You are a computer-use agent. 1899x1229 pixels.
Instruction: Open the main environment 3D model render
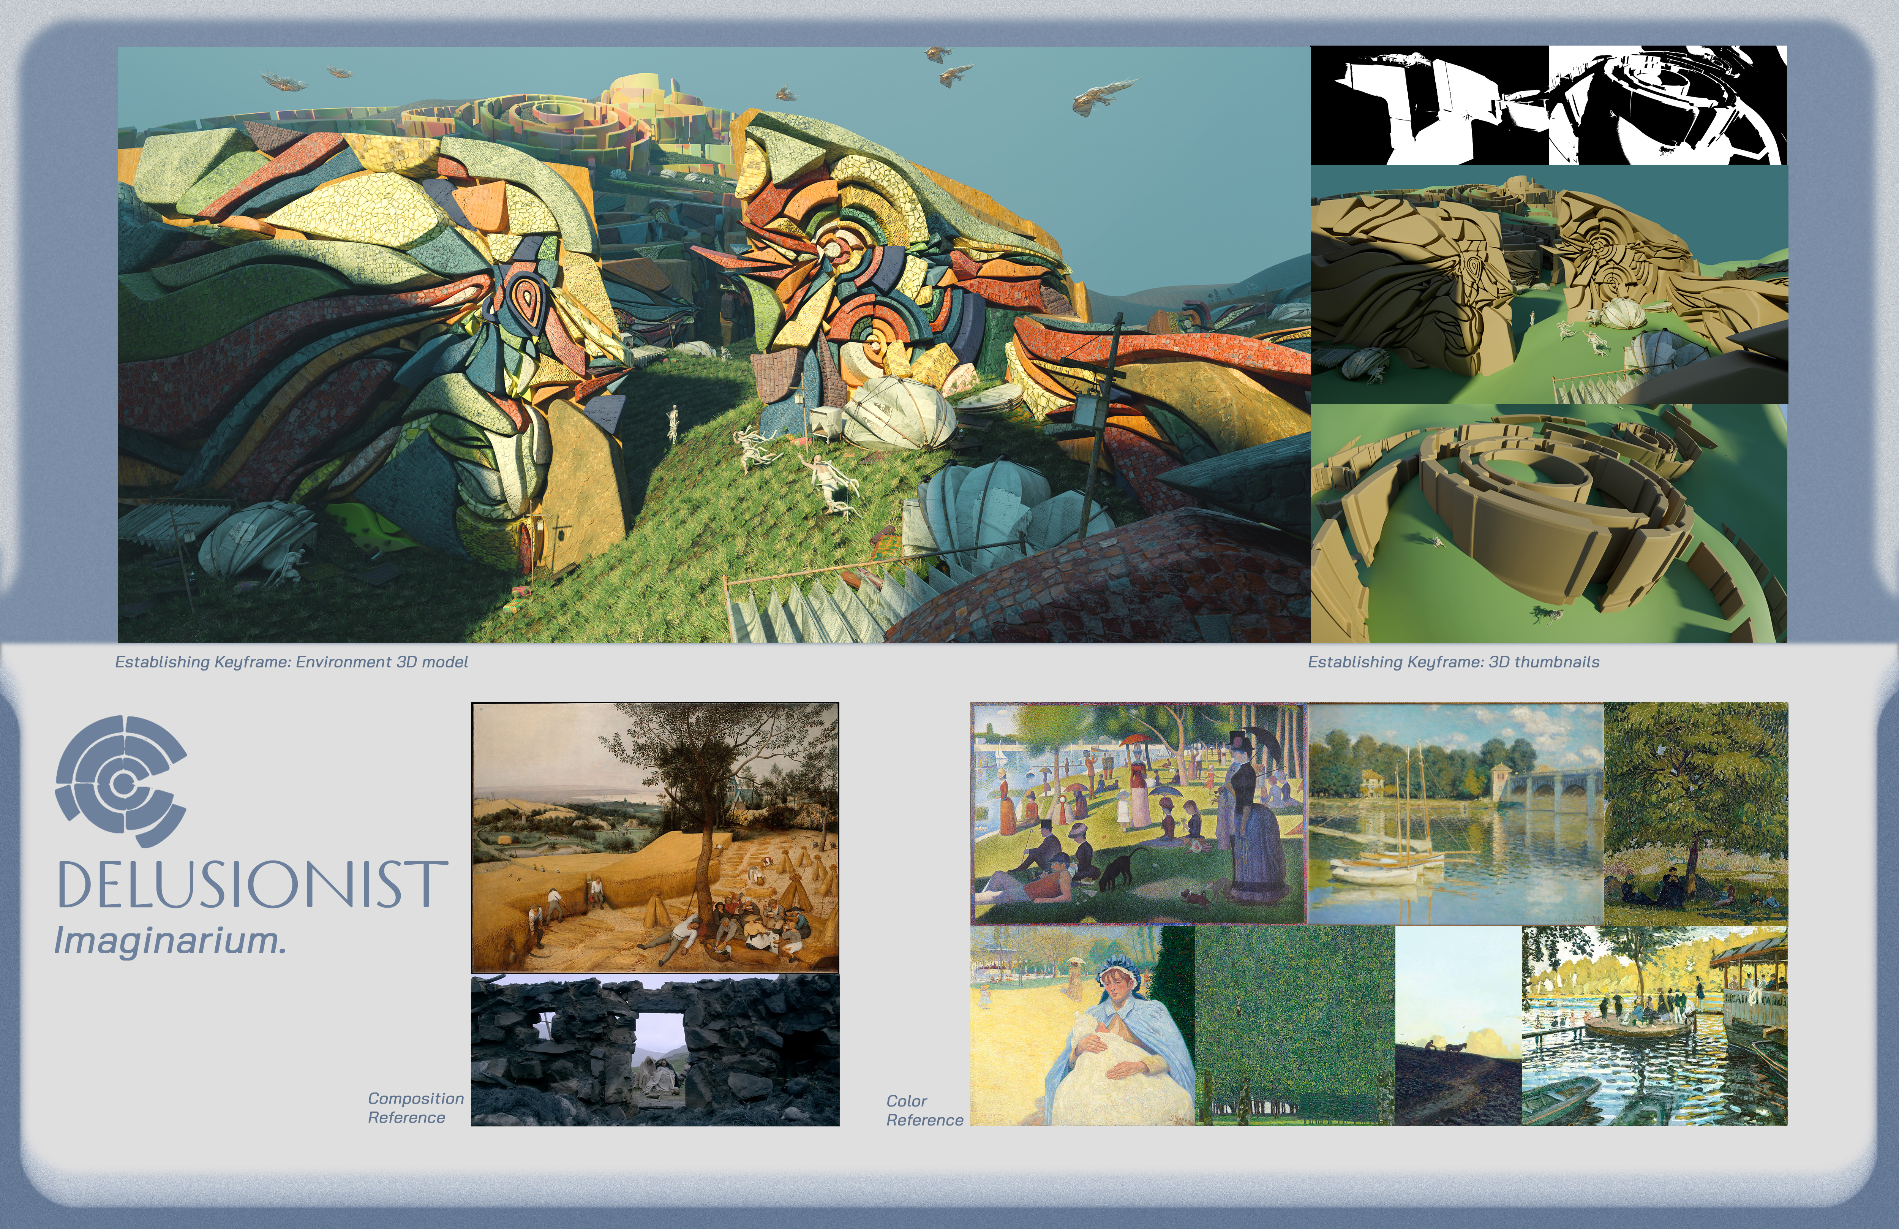click(x=713, y=344)
